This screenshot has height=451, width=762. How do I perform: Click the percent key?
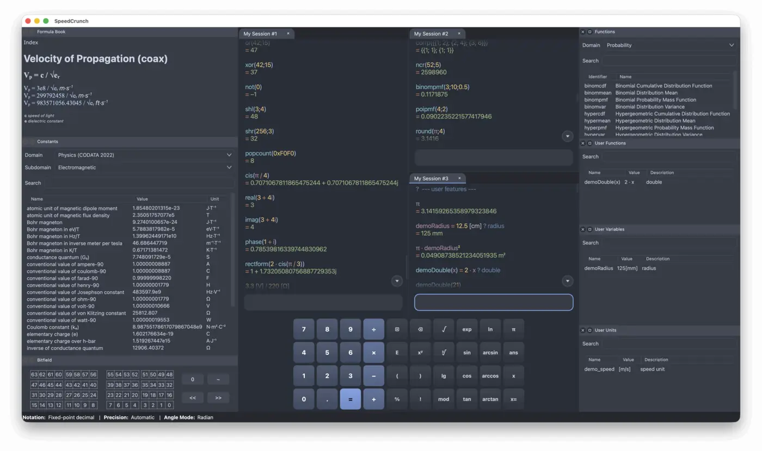(397, 399)
